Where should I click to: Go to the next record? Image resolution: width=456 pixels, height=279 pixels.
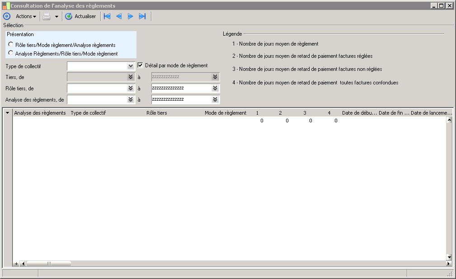coord(131,16)
